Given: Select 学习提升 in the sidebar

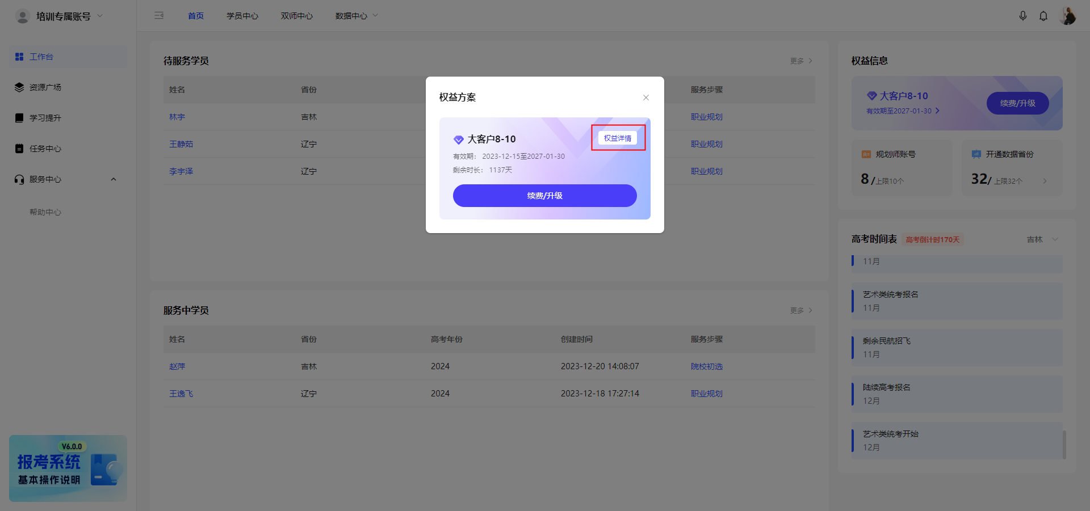Looking at the screenshot, I should coord(45,117).
